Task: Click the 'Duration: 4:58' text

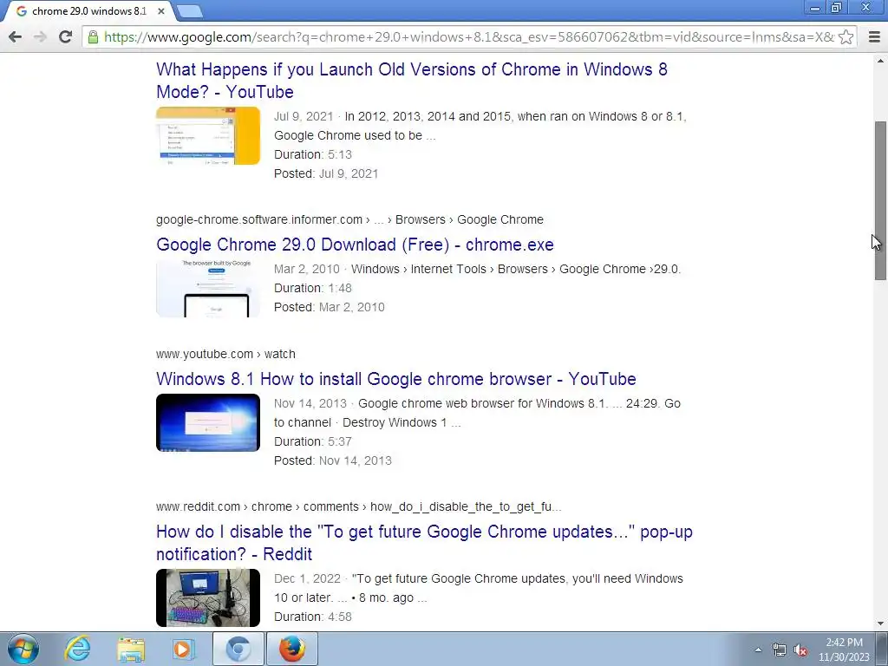Action: pos(312,617)
